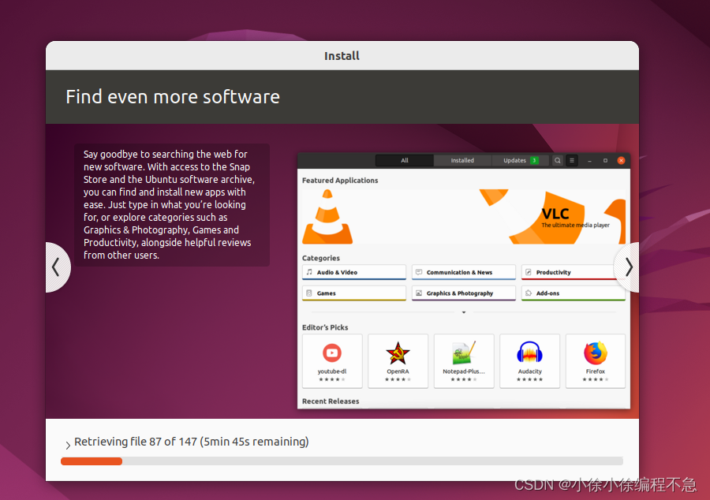This screenshot has width=710, height=500.
Task: Click the "Categories" heading
Action: 320,258
